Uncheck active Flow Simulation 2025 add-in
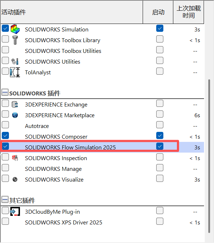 click(5, 146)
